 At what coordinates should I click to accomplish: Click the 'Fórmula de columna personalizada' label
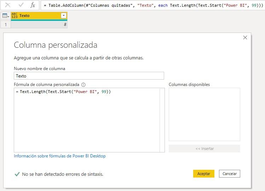pos(46,85)
